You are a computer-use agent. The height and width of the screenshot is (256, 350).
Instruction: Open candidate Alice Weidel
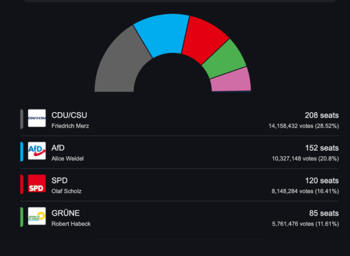coord(67,159)
